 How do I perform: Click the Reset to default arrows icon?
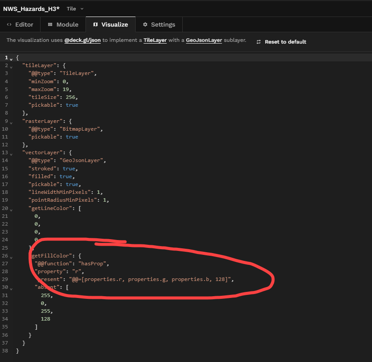point(259,42)
